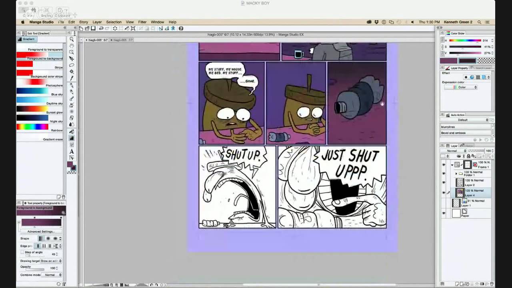Open the Story menu
The width and height of the screenshot is (512, 288).
pyautogui.click(x=84, y=22)
